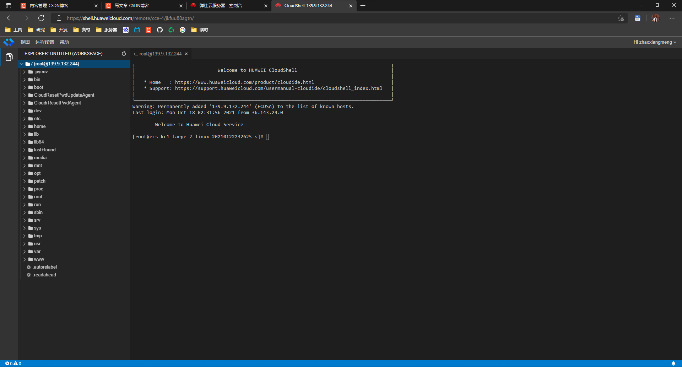Open the 研究 bookmarks folder
682x367 pixels.
point(36,30)
